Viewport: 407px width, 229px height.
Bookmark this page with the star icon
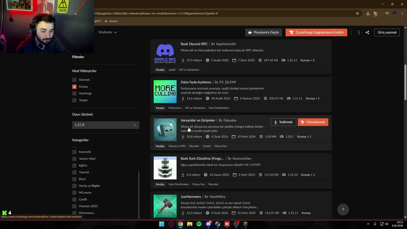click(357, 13)
